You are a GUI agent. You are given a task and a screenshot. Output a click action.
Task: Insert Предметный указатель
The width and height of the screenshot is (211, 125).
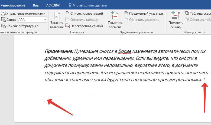pos(146,14)
